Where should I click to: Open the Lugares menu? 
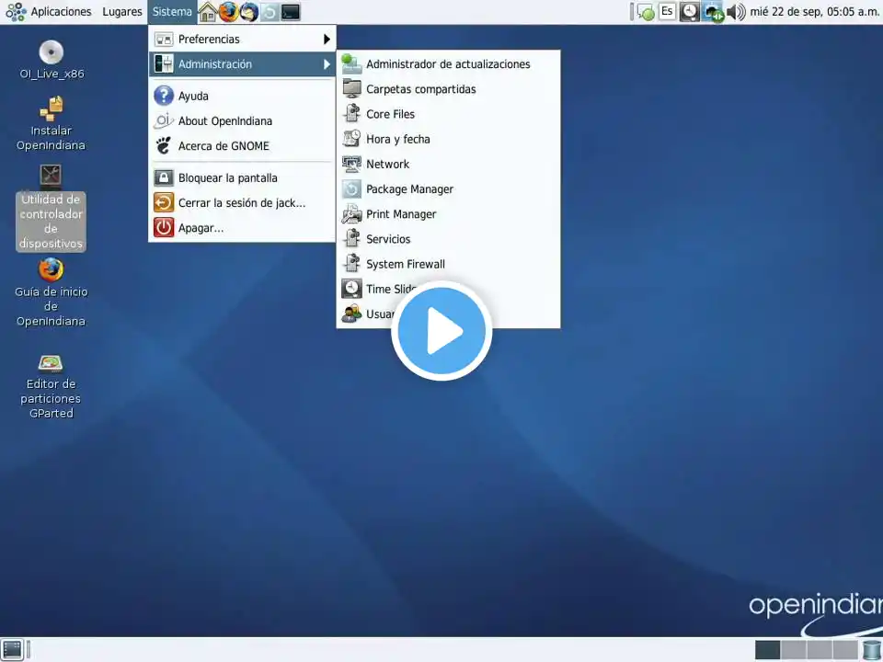point(121,12)
